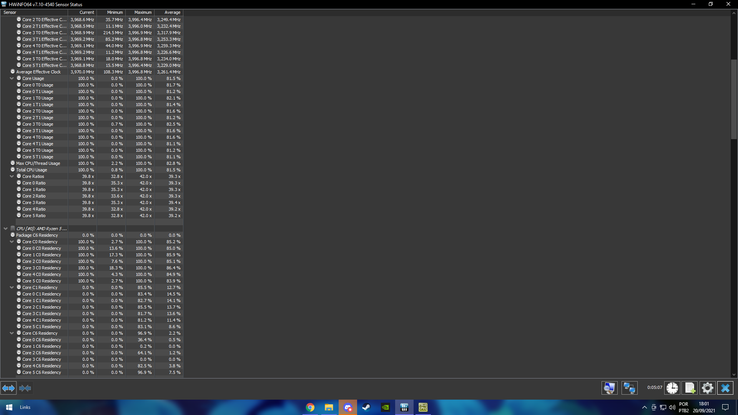
Task: Select the Core 5 T1 Usage row
Action: pos(91,157)
